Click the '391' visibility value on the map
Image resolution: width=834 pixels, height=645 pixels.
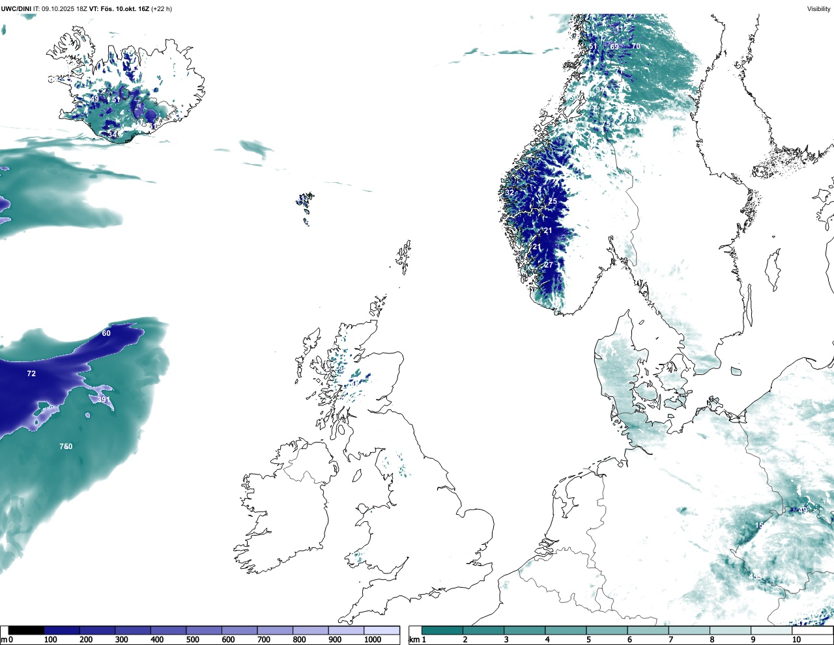(x=103, y=400)
